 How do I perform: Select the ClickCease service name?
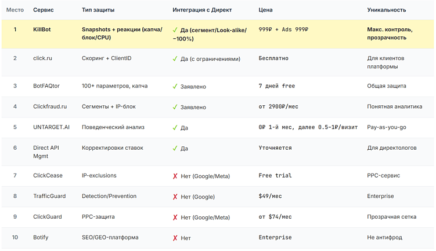click(48, 175)
